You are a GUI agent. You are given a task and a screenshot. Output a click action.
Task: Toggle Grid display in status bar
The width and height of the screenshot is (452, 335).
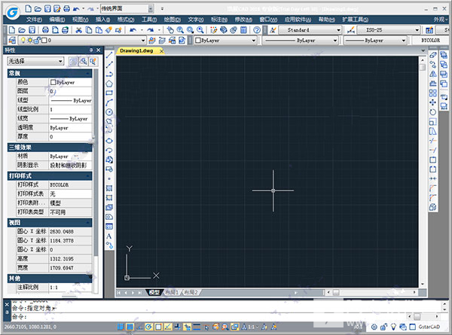pos(130,327)
